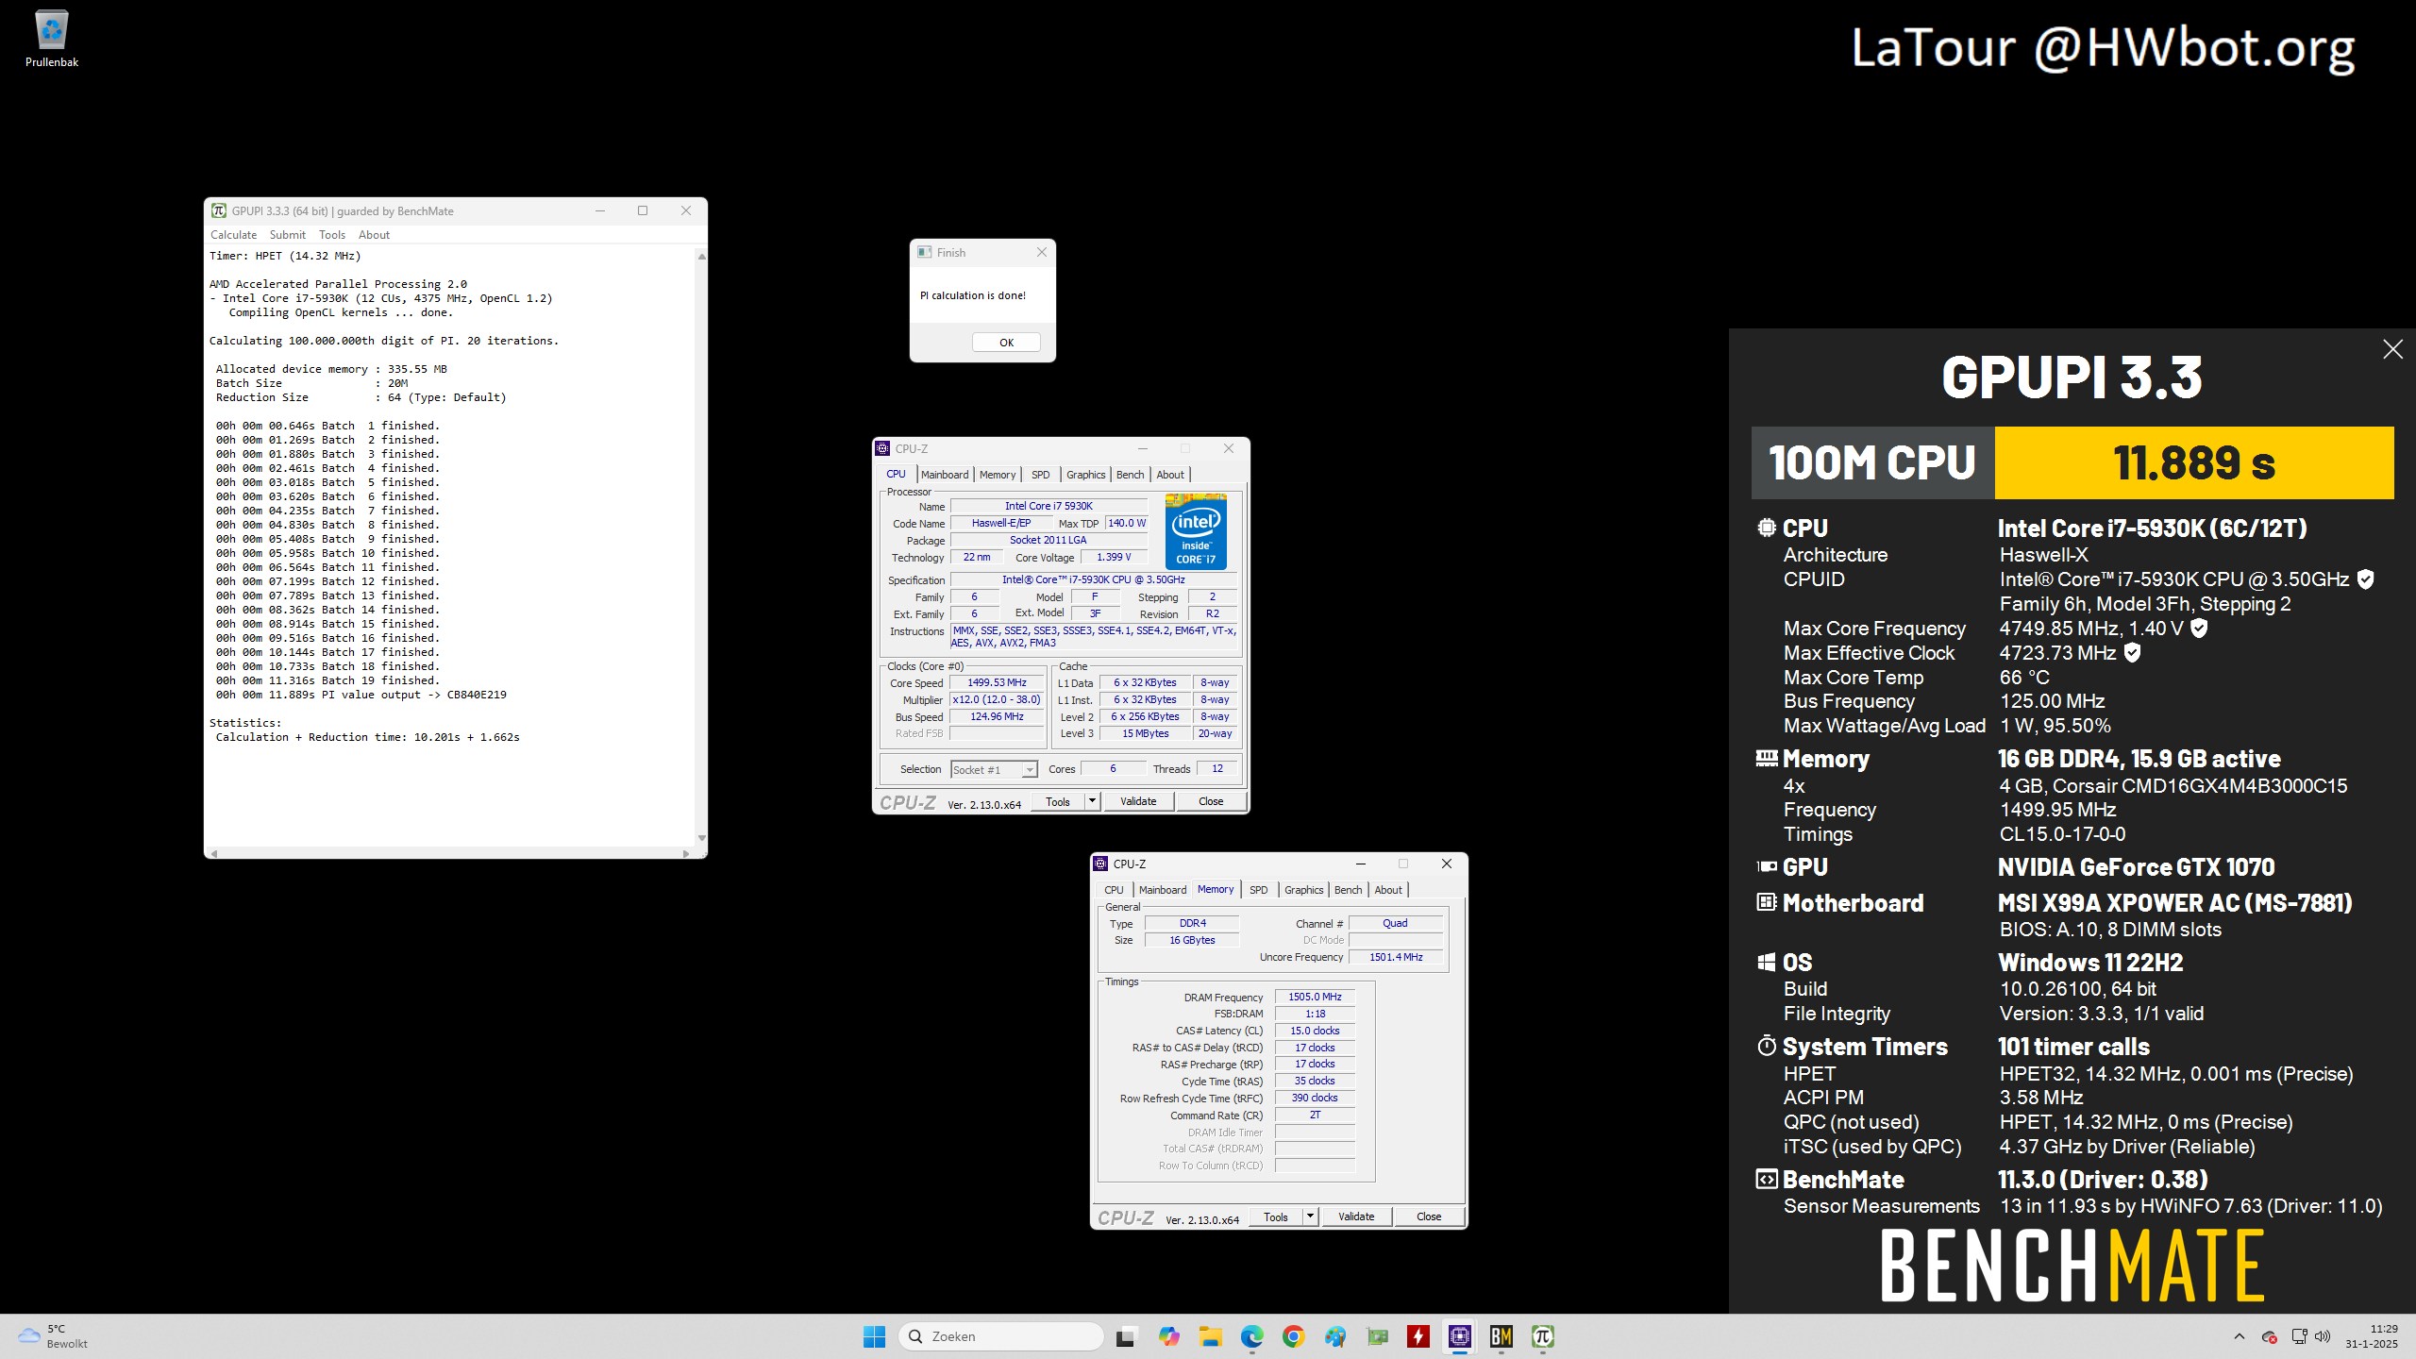Viewport: 2416px width, 1359px height.
Task: Click OK in the Finish dialog
Action: [1006, 343]
